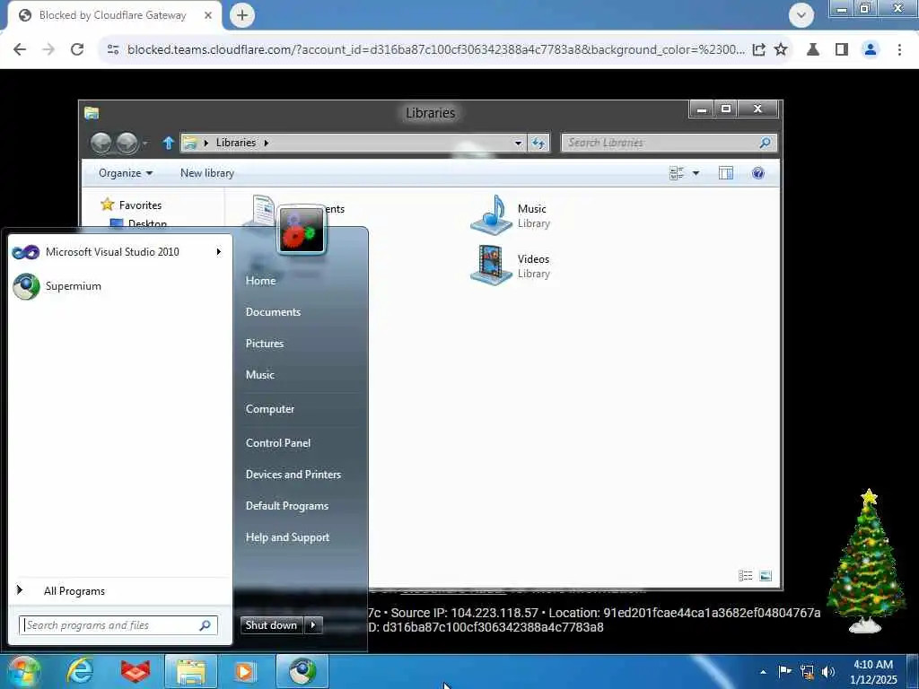This screenshot has width=919, height=689.
Task: Open the tab search dropdown arrow
Action: (x=801, y=15)
